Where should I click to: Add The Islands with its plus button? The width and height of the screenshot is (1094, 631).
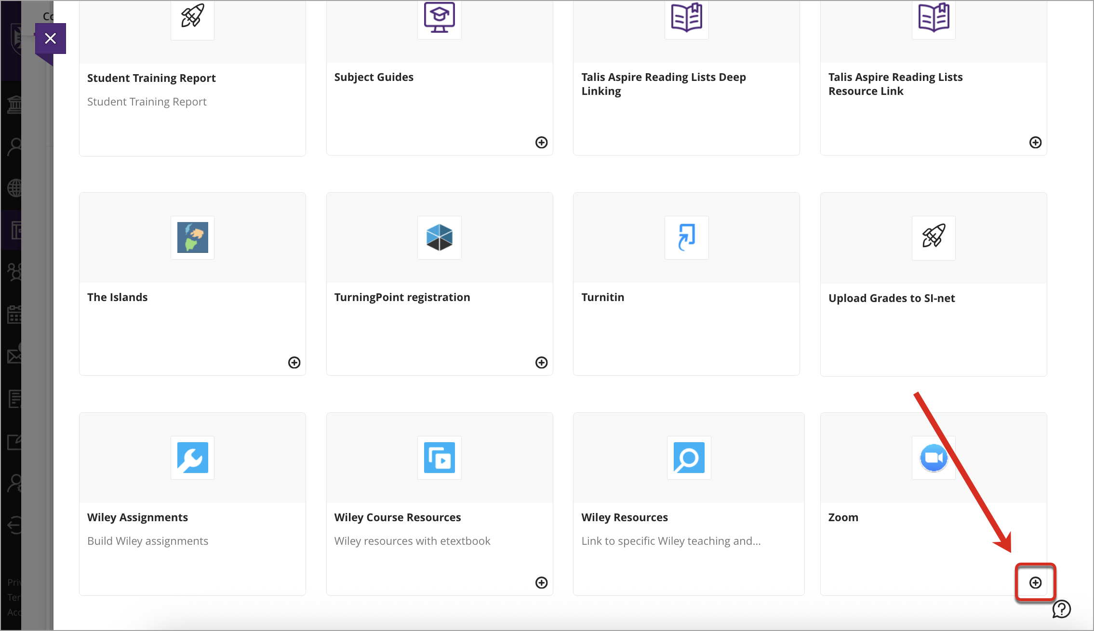(294, 363)
